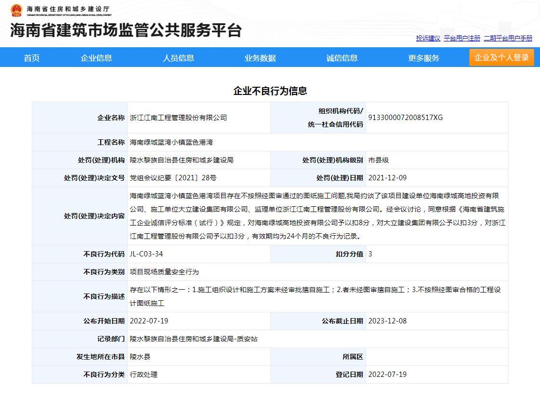540x401 pixels.
Task: Select 2022-07-19 in the 登记日期 row
Action: 387,375
